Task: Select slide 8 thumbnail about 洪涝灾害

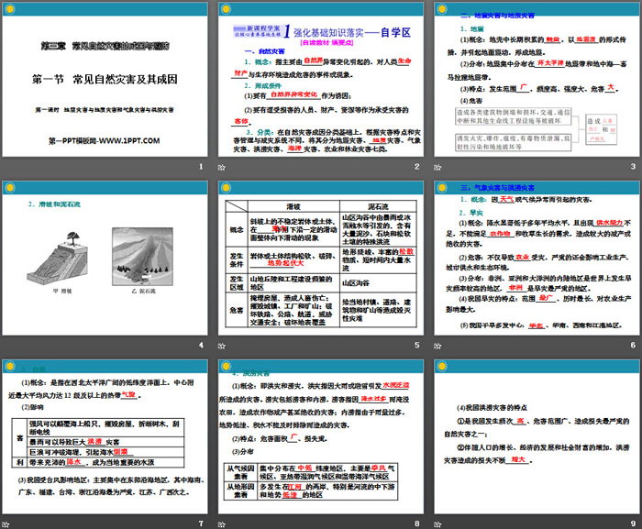Action: (321, 437)
